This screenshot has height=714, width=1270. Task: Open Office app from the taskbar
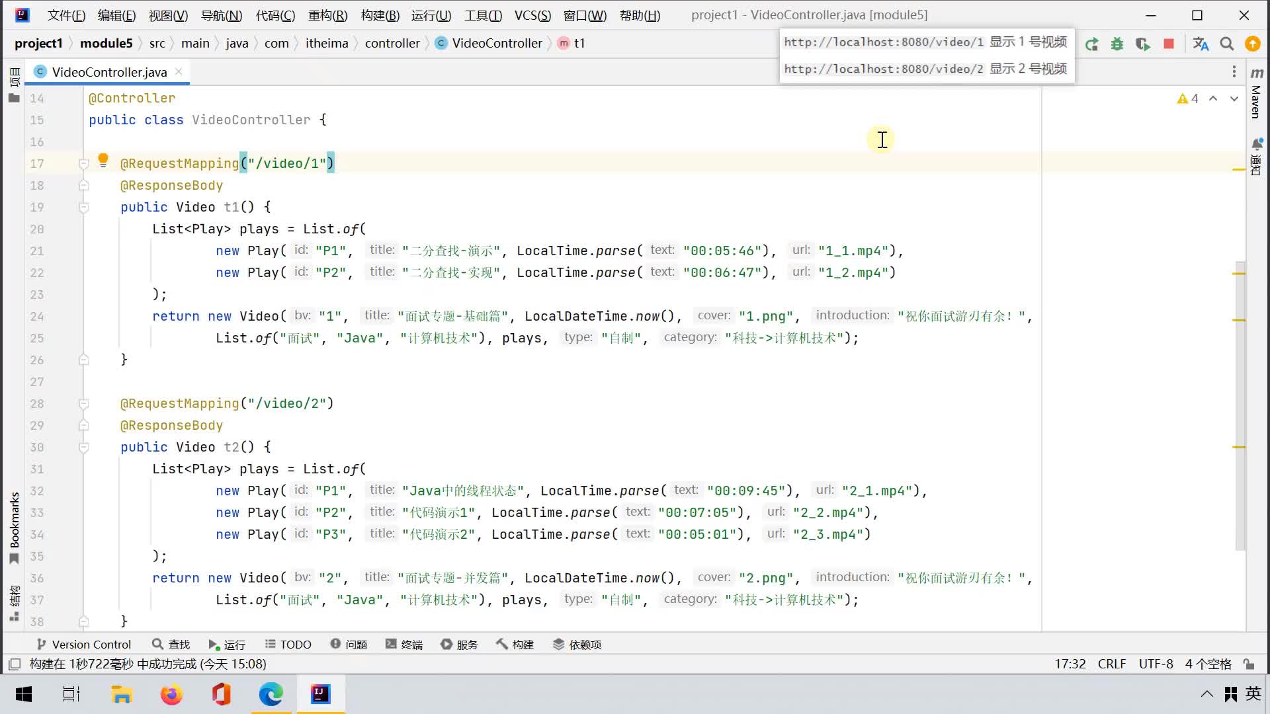(221, 694)
